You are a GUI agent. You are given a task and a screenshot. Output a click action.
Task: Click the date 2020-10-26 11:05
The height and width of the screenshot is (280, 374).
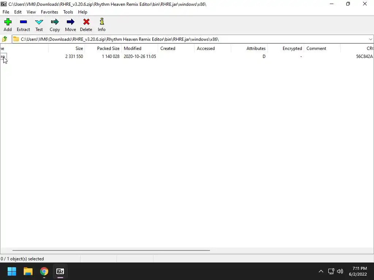click(140, 57)
